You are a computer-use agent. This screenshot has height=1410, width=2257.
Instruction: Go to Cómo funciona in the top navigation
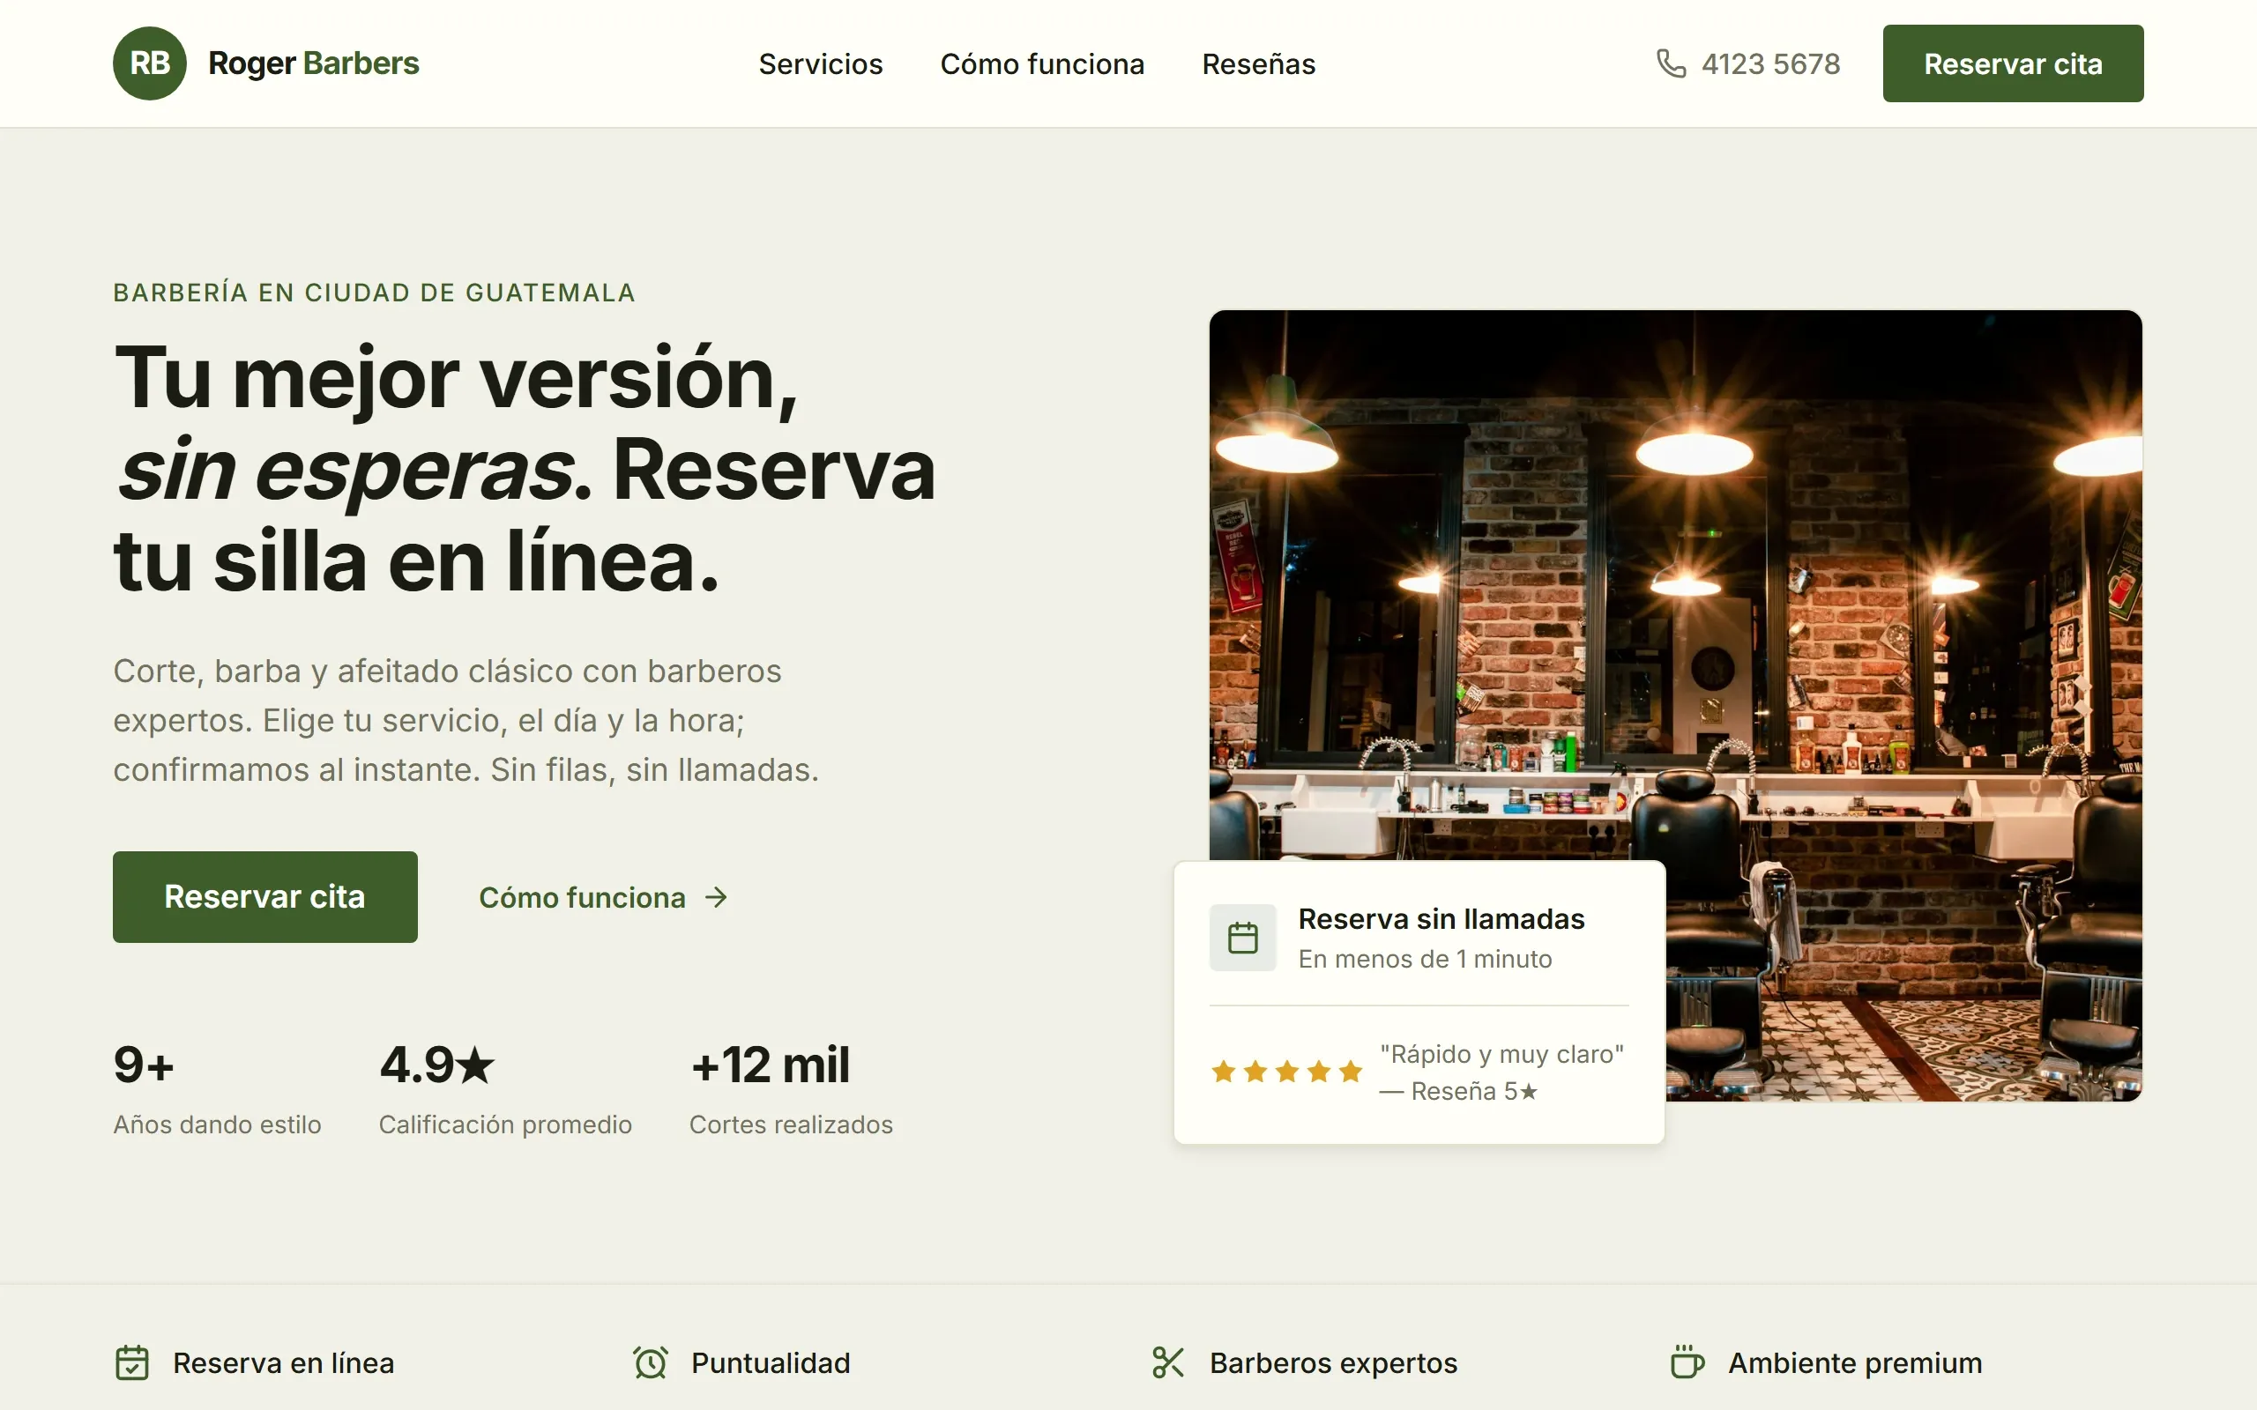[x=1042, y=64]
